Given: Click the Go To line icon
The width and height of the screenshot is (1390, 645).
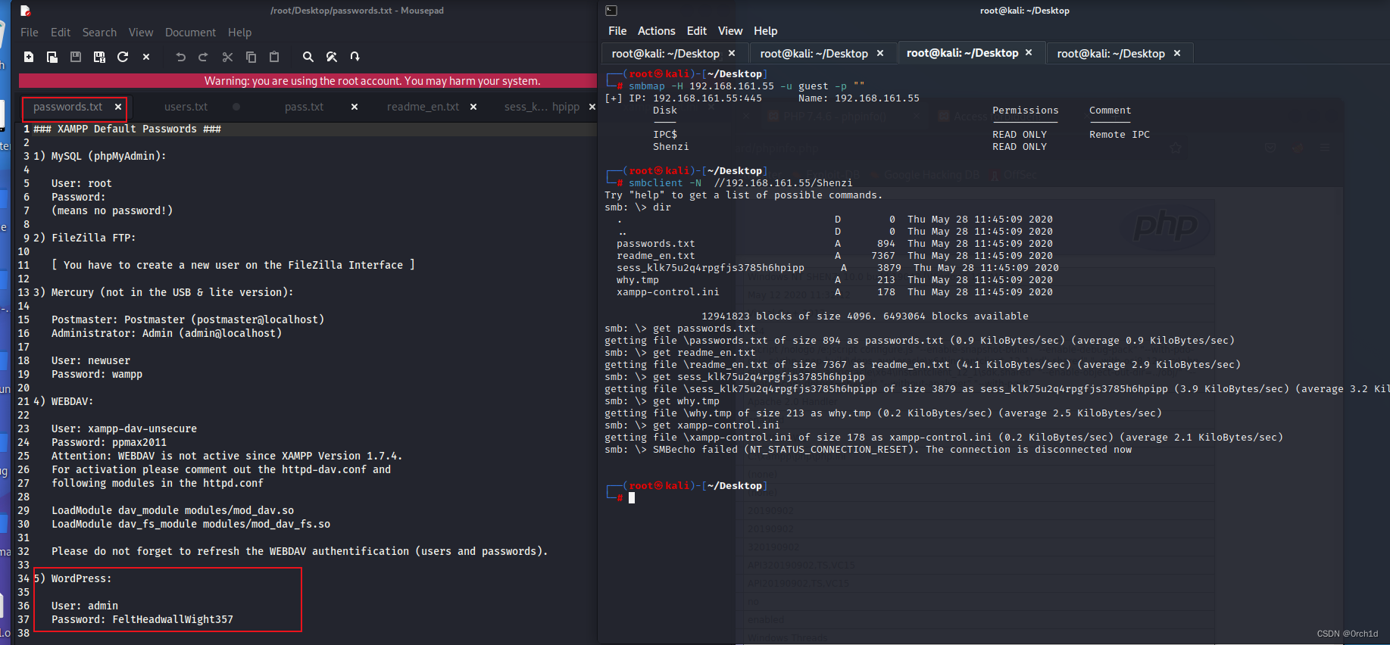Looking at the screenshot, I should pos(355,57).
